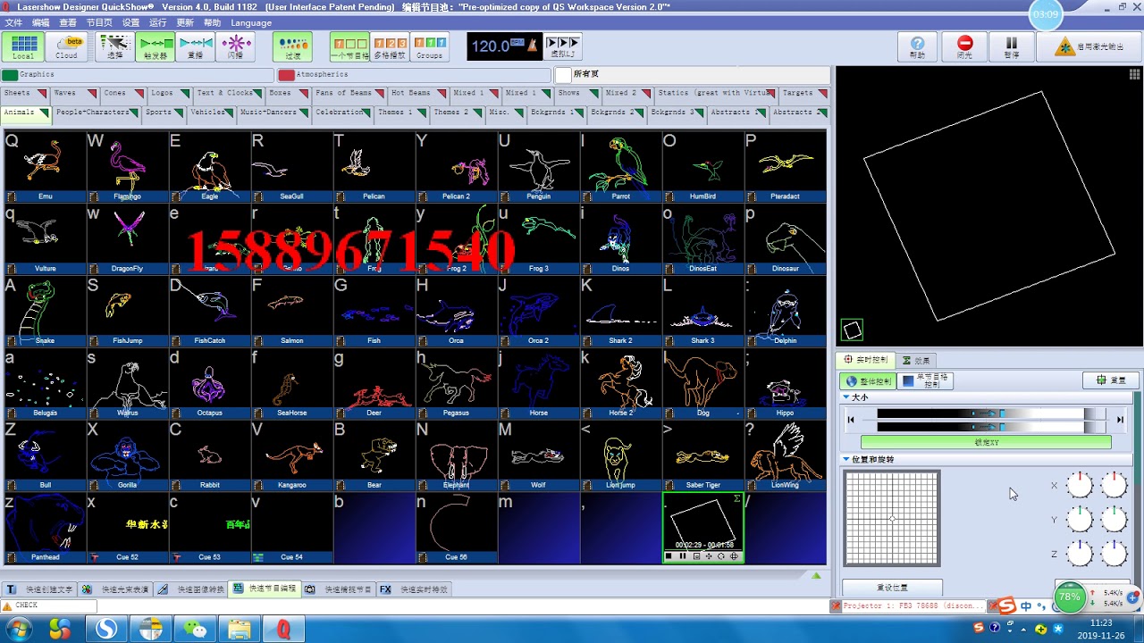Select the 一个节目格 single cue mode

pyautogui.click(x=349, y=46)
